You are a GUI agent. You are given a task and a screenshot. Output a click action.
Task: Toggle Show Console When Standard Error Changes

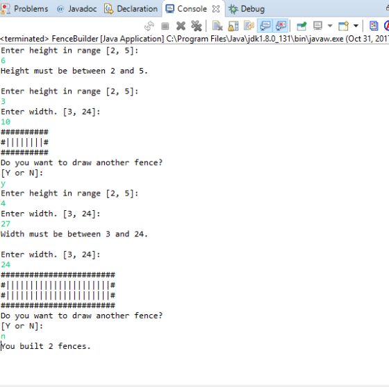coord(281,25)
